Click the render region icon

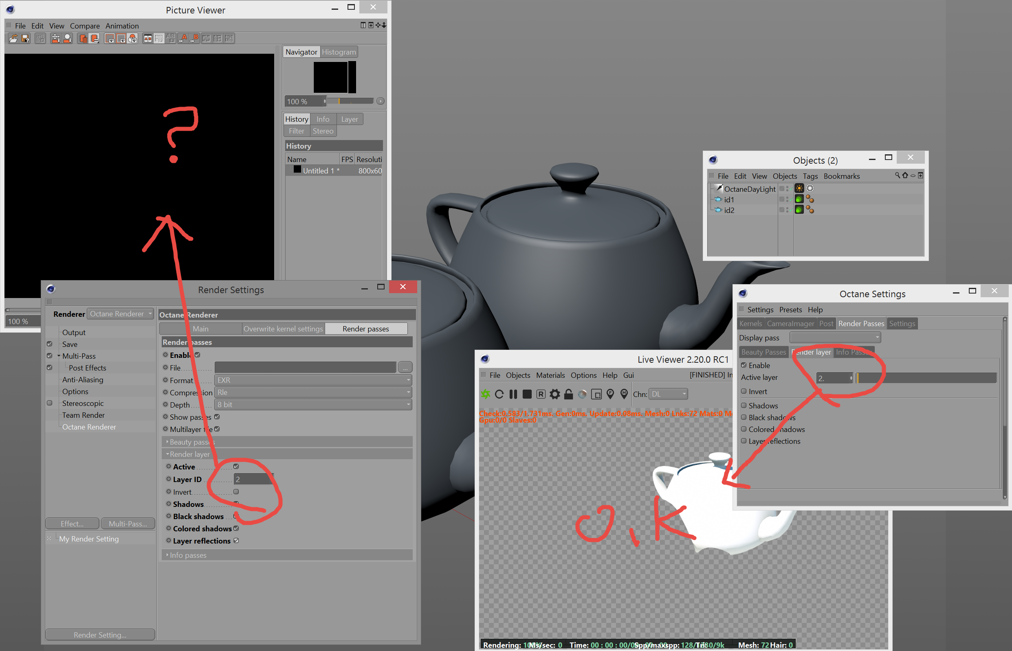(x=596, y=395)
